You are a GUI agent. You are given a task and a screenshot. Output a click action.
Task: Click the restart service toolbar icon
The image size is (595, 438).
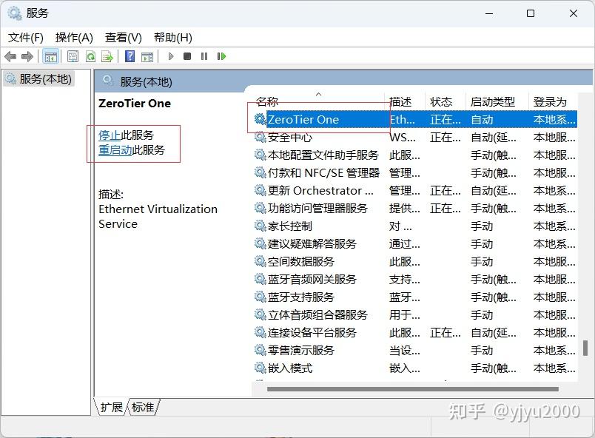tap(221, 56)
